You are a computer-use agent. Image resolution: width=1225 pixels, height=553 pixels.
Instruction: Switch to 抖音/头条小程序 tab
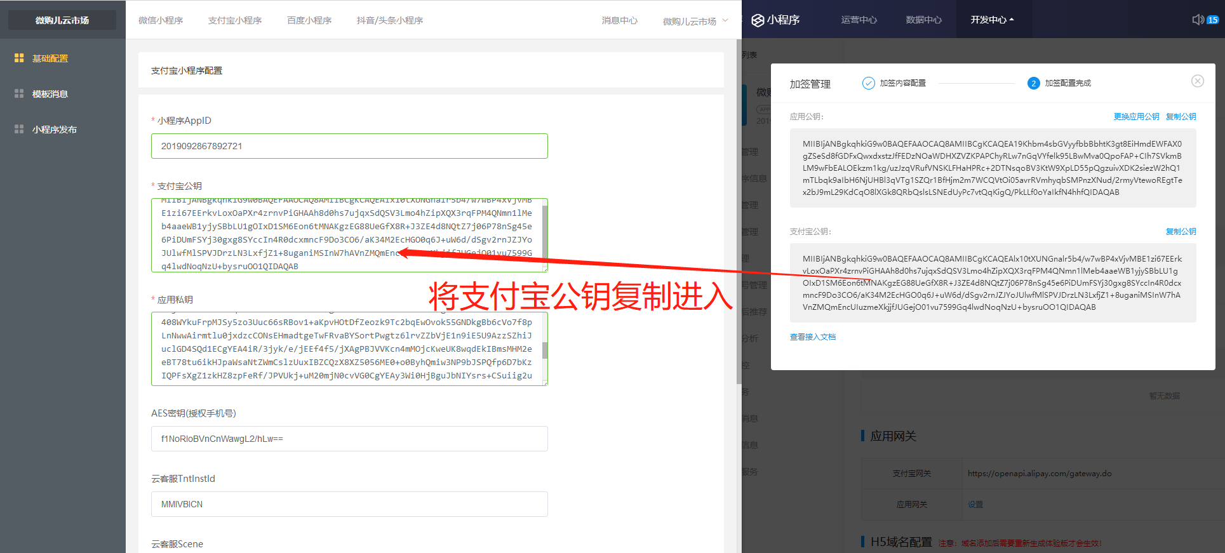pos(390,20)
